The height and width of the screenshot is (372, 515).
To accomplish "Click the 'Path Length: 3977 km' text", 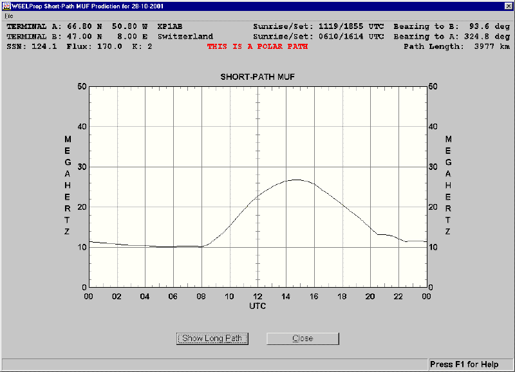I will (x=457, y=46).
